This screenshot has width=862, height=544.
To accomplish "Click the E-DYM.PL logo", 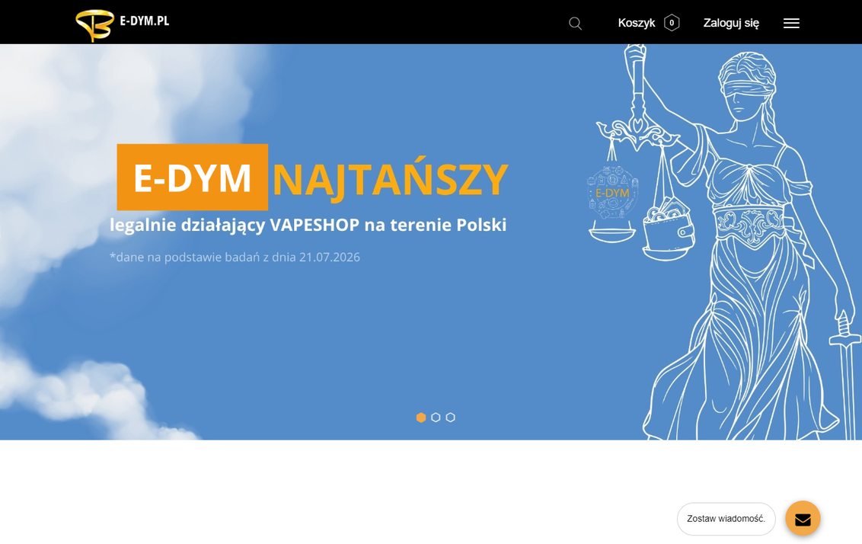I will (122, 24).
